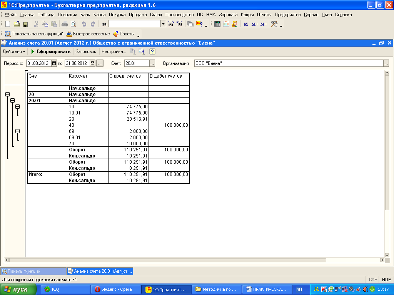Viewport: 394px width, 295px height.
Task: Open the Calculator icon
Action: 217,24
